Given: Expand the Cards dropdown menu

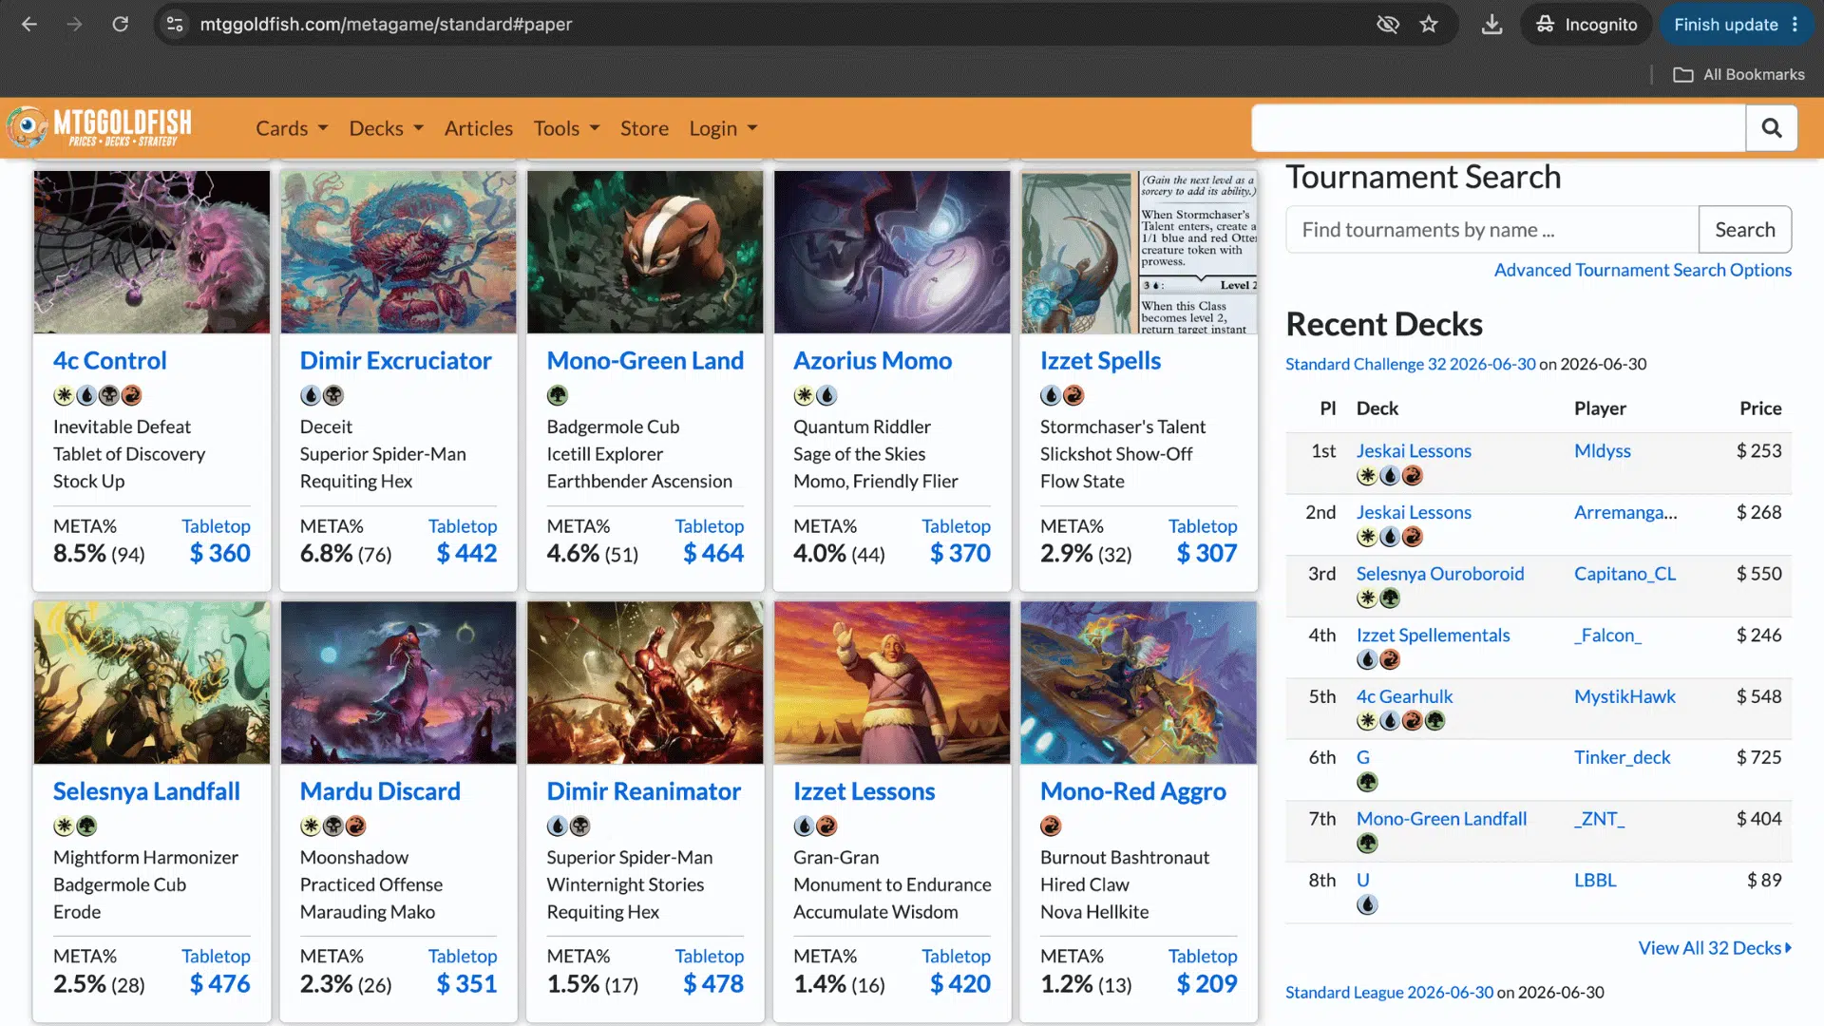Looking at the screenshot, I should coord(292,128).
